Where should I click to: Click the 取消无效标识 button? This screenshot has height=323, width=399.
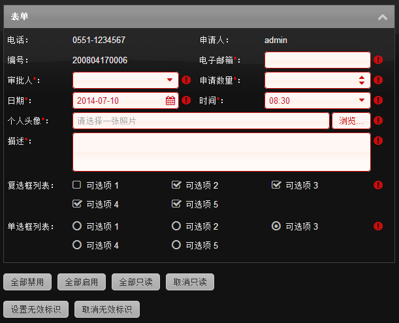107,309
